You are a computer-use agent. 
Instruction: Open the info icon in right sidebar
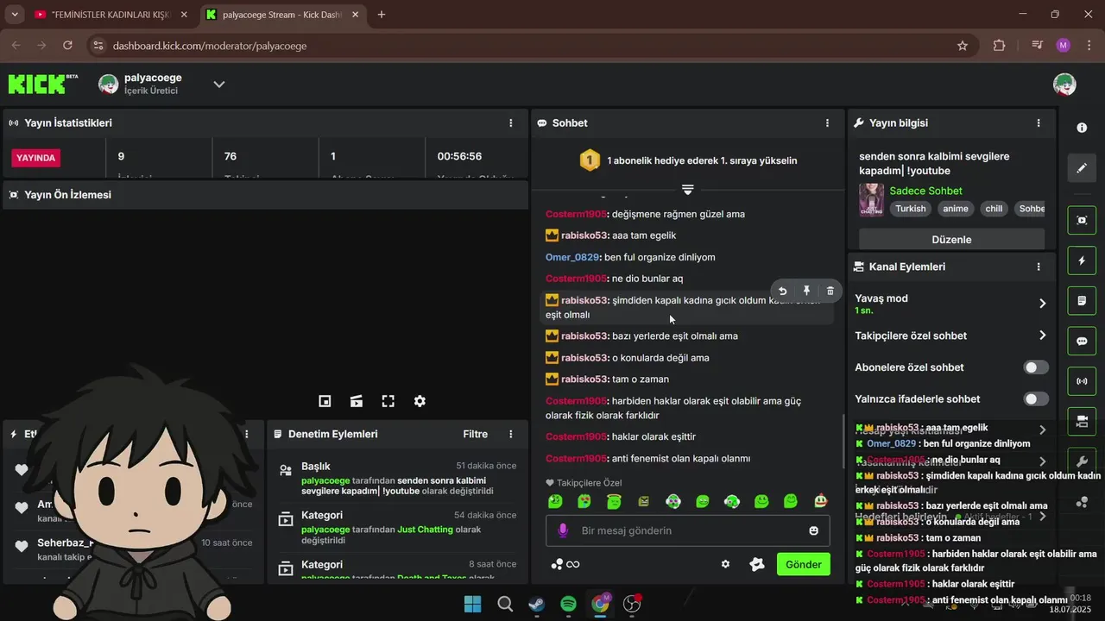1082,128
